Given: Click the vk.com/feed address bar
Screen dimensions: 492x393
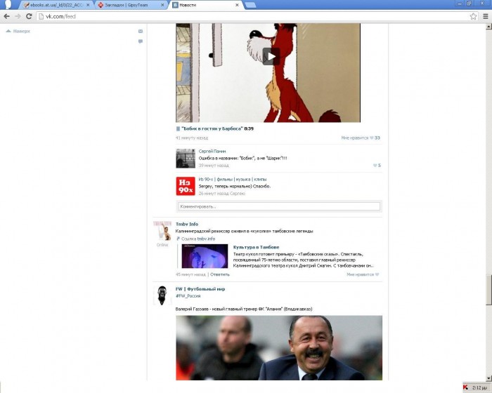Looking at the screenshot, I should click(x=257, y=16).
